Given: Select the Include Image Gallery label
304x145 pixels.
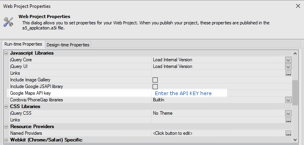Looking at the screenshot, I should point(30,80).
